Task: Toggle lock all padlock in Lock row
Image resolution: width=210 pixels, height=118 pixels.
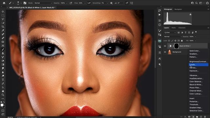Action: point(182,41)
